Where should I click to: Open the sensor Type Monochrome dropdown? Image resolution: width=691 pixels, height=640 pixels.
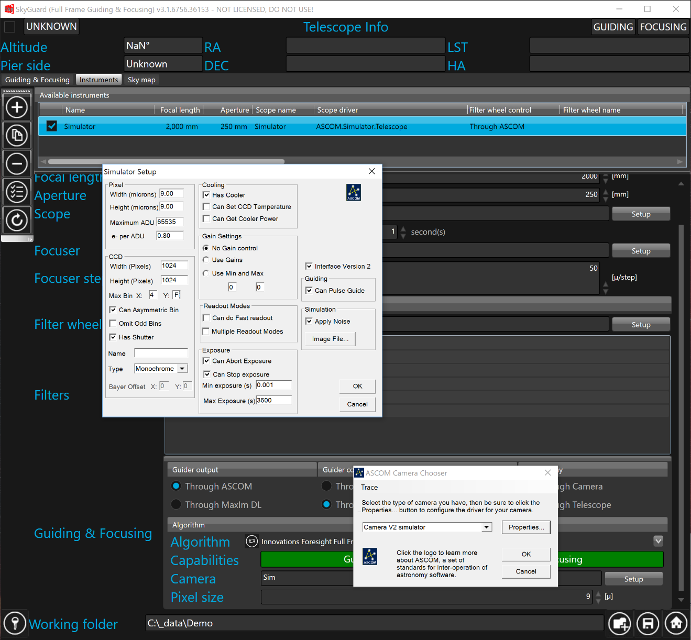click(182, 369)
